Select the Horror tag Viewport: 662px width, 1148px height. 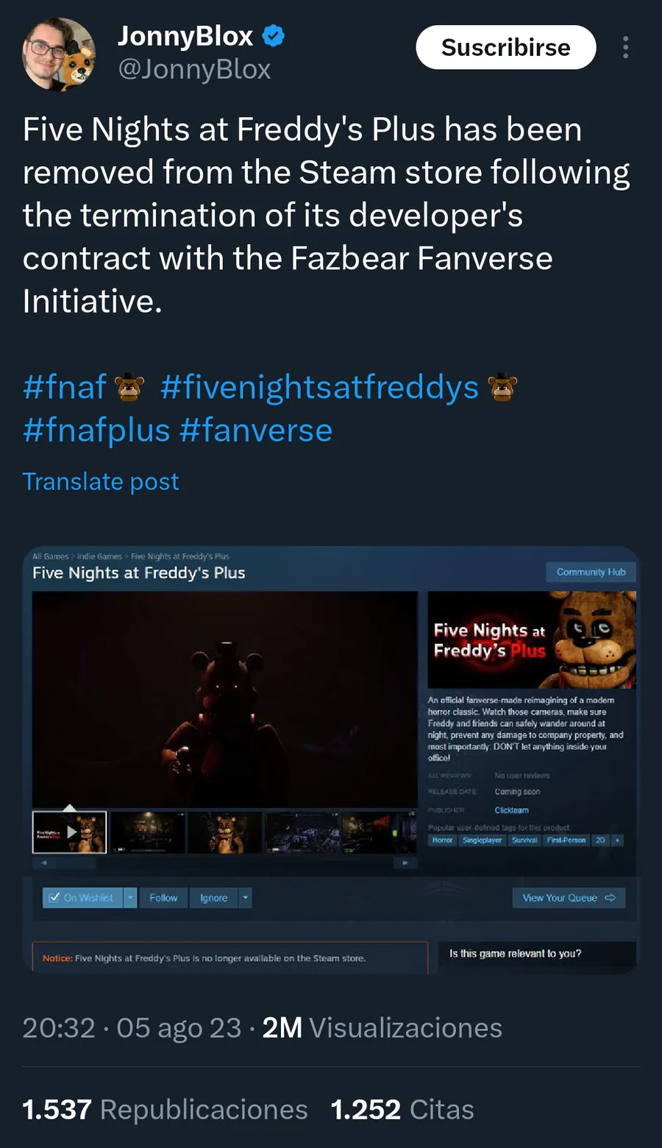442,840
